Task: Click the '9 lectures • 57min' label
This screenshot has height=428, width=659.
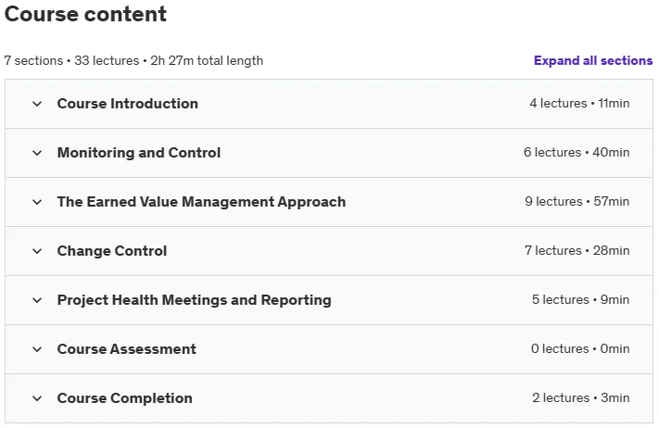Action: coord(577,202)
